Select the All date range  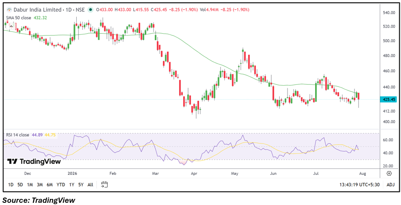[x=90, y=184]
